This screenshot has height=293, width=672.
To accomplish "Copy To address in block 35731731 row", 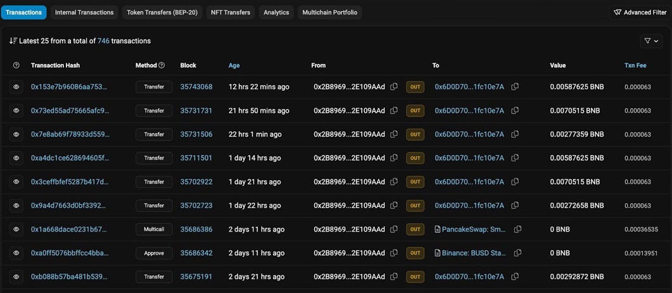I will 514,111.
